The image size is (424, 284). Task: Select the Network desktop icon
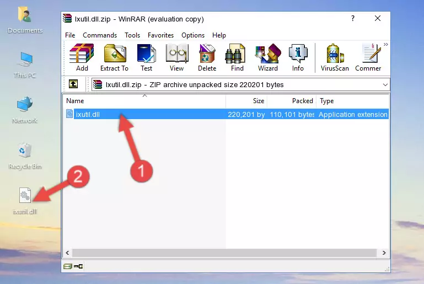25,110
